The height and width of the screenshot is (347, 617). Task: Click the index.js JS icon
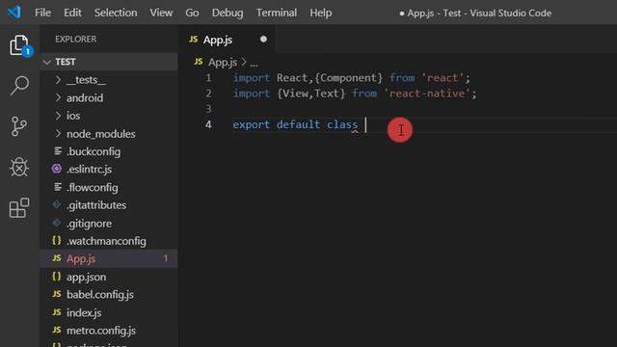click(x=57, y=312)
